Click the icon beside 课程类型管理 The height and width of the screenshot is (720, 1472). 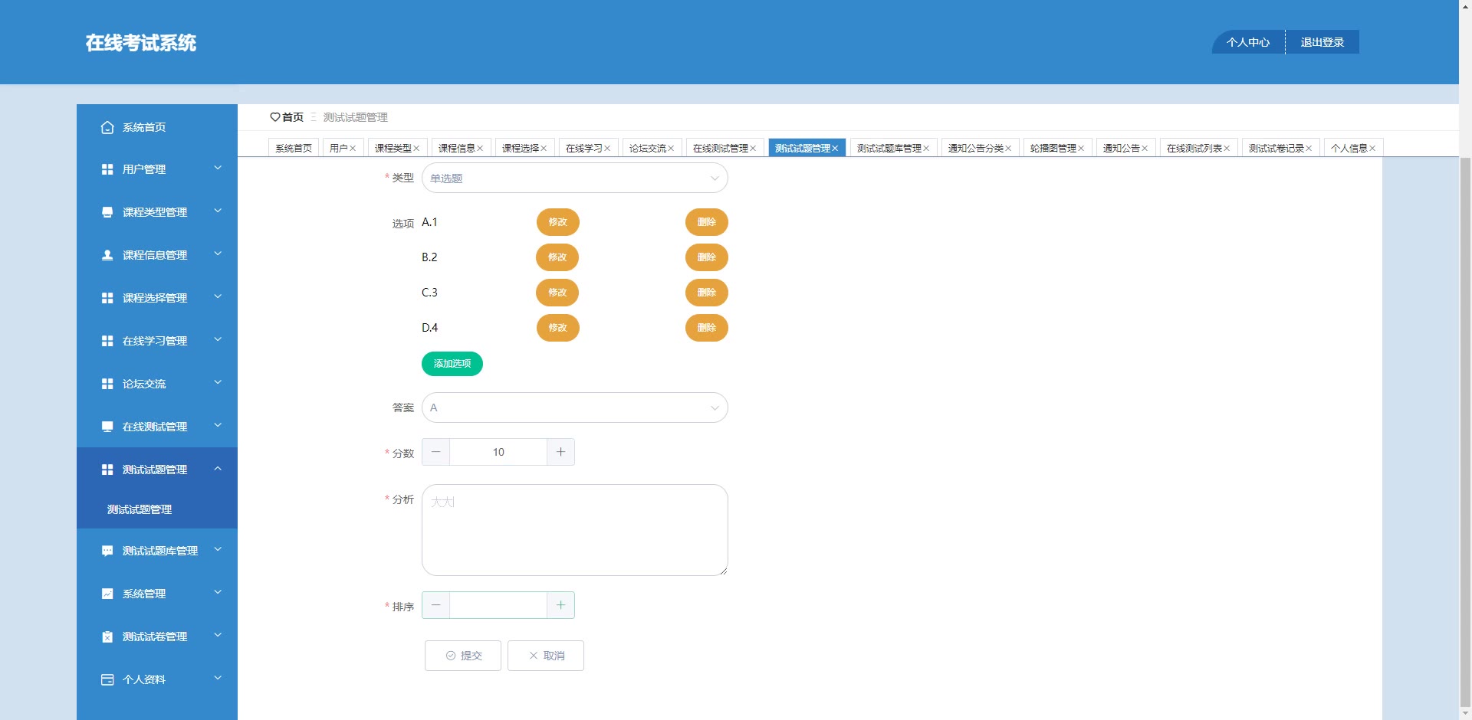107,212
